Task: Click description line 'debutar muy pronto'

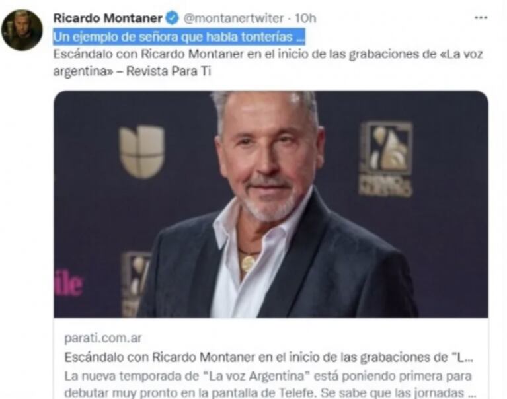Action: tap(270, 393)
